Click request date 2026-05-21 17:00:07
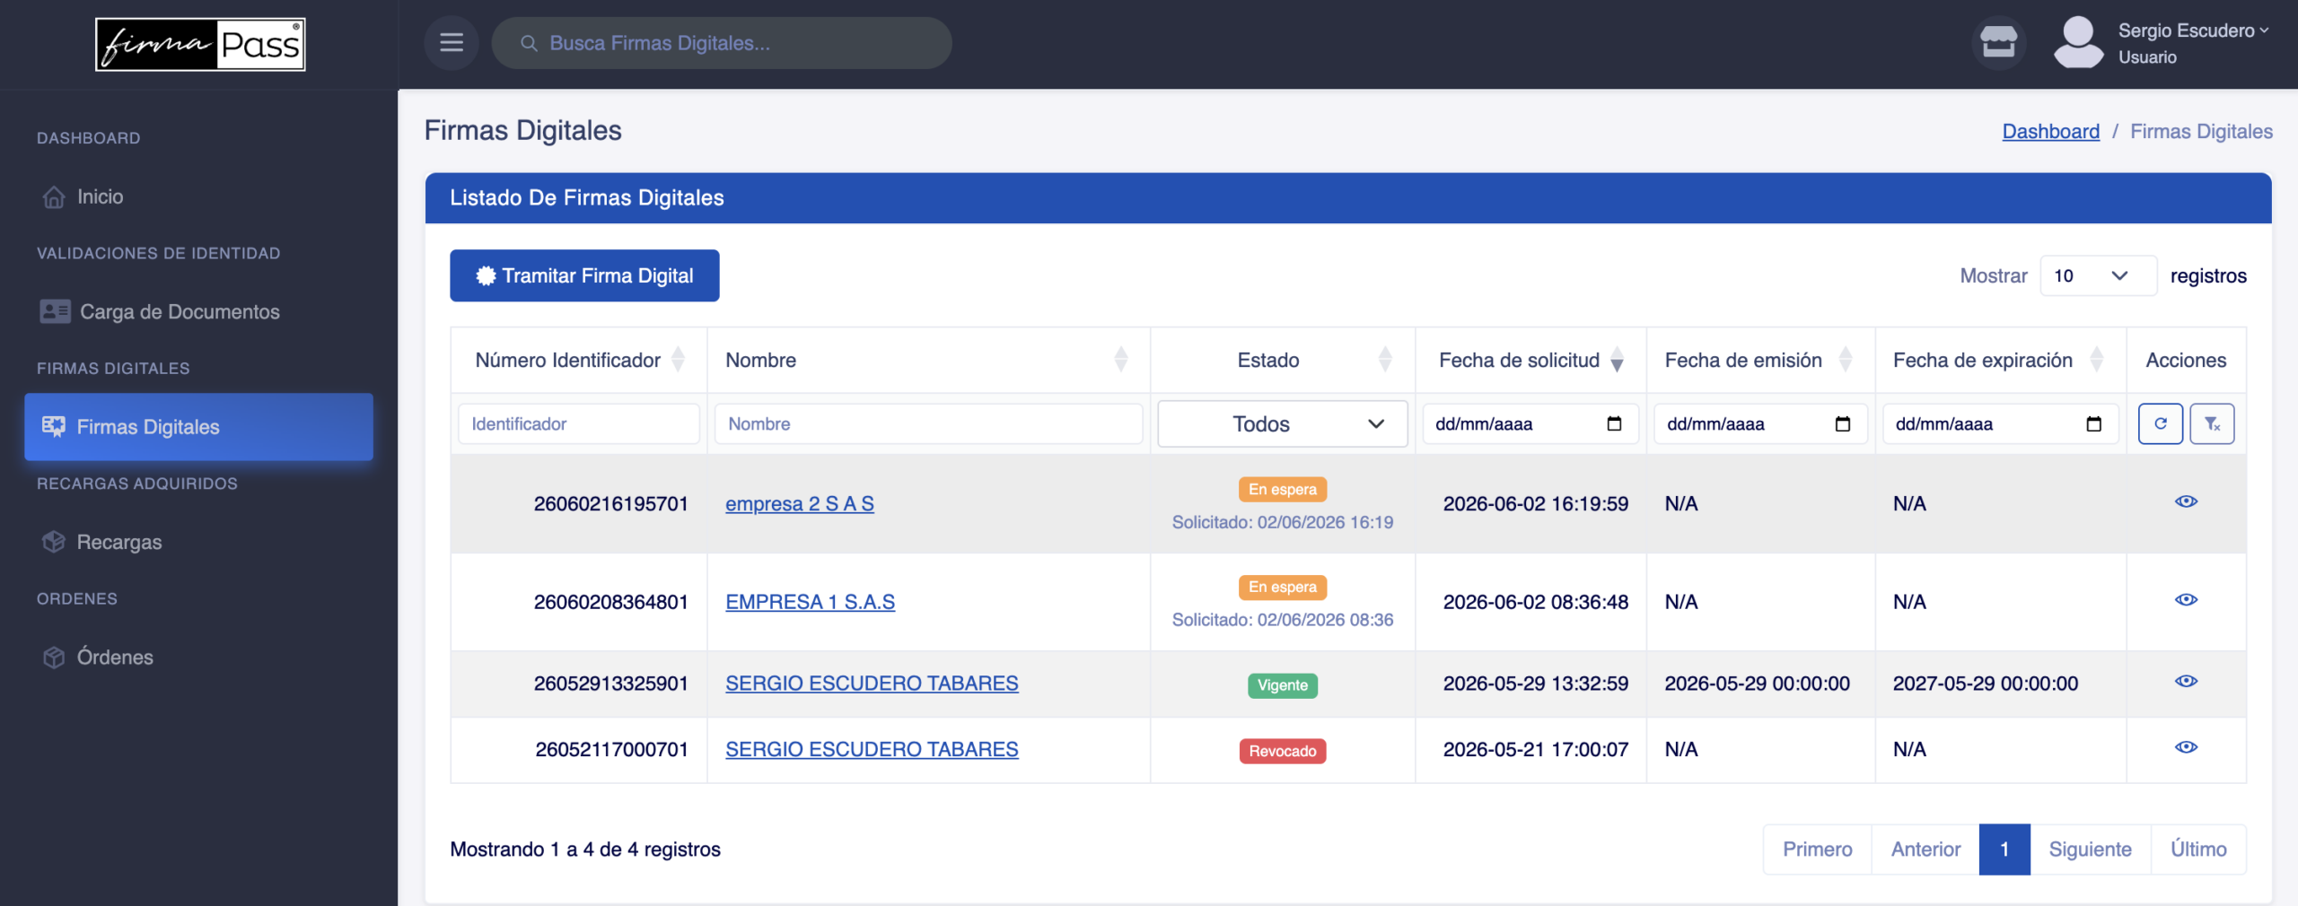This screenshot has height=906, width=2298. [1536, 749]
